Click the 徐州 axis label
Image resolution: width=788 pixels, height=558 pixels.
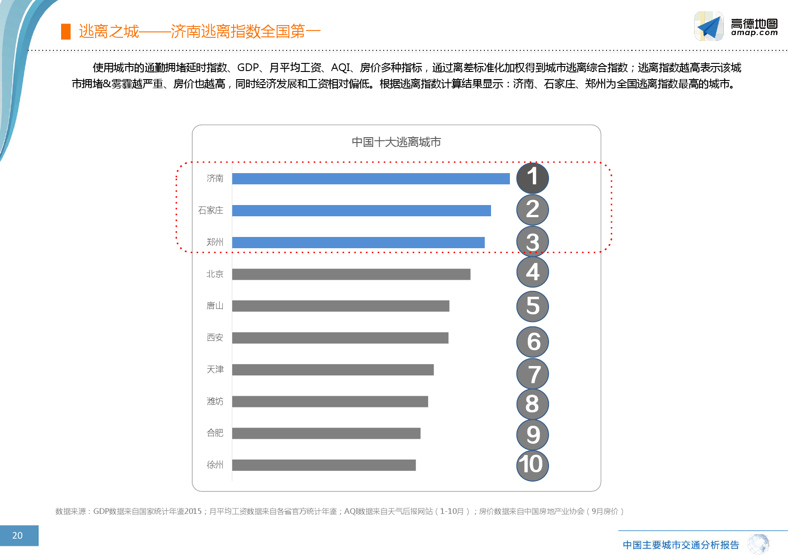(x=215, y=465)
